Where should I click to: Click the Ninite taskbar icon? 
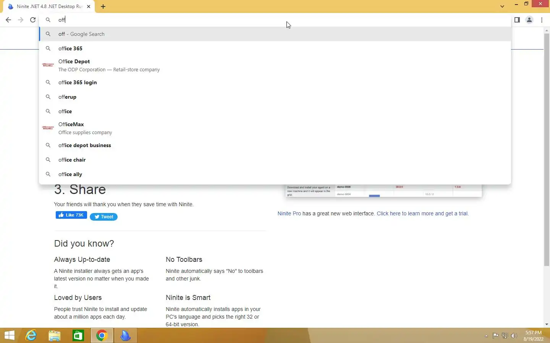click(x=126, y=335)
